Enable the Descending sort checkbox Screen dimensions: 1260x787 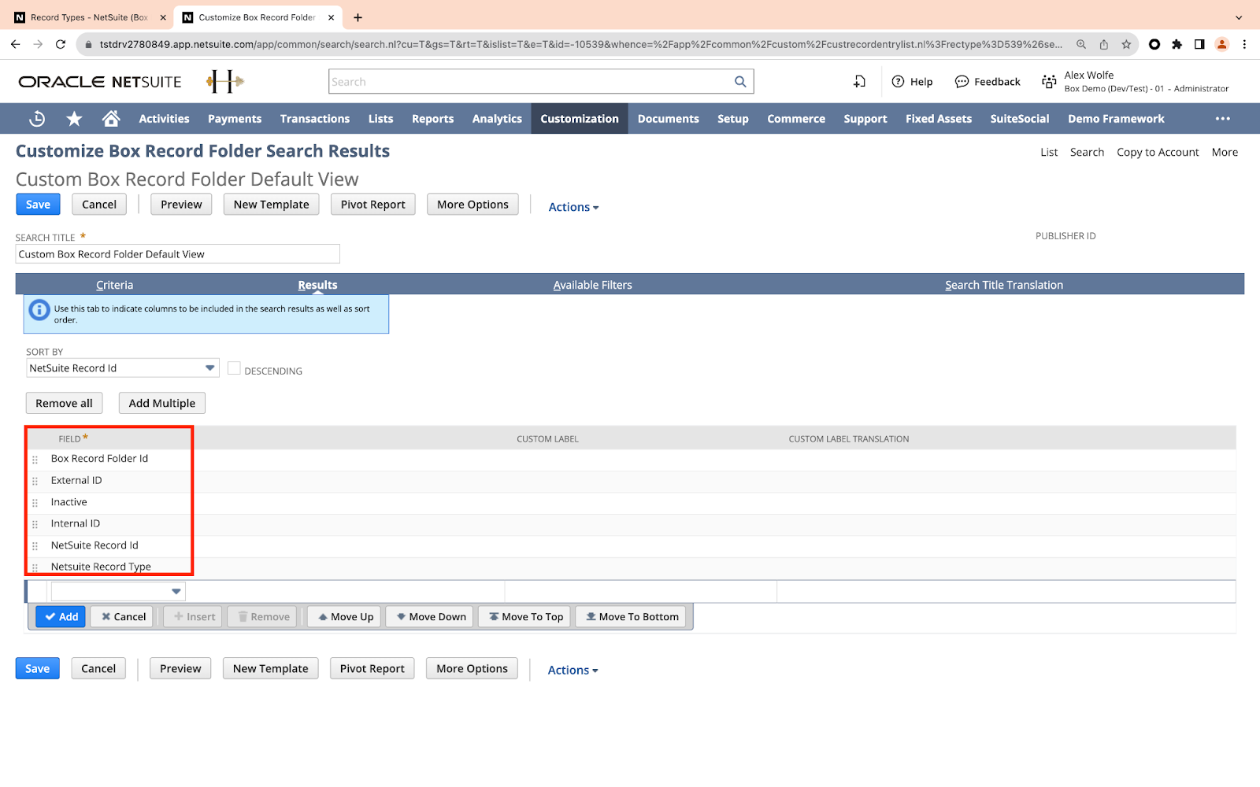coord(234,368)
